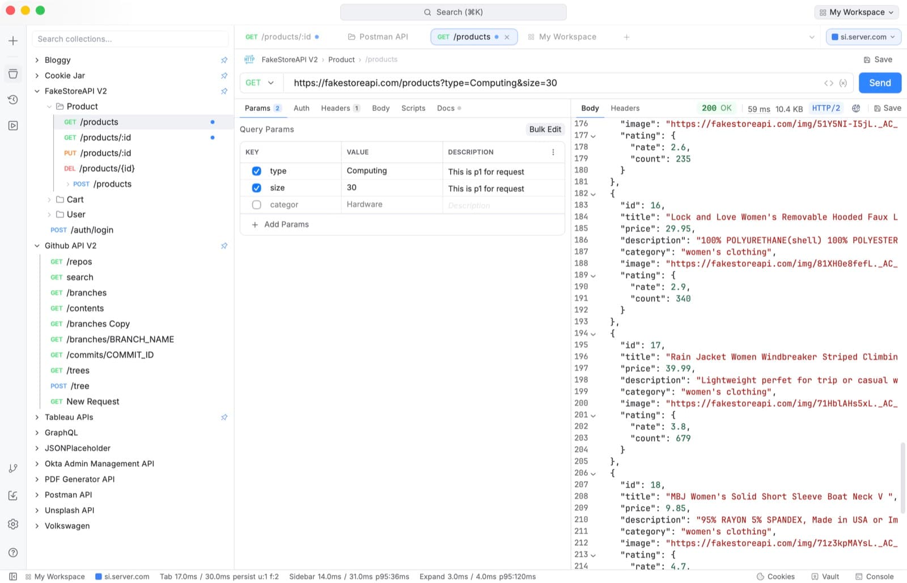The image size is (907, 583).
Task: Click the HTTP icon in the breadcrumb
Action: click(249, 59)
